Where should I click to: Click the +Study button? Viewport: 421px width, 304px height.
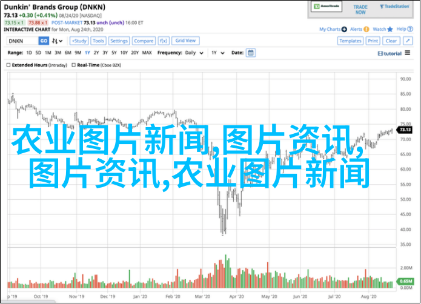tap(79, 41)
